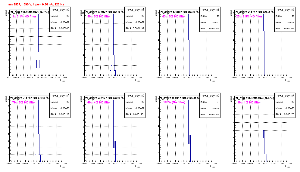The width and height of the screenshot is (300, 172).
Task: Select the havg_asym4 stats box title
Action: (x=60, y=96)
